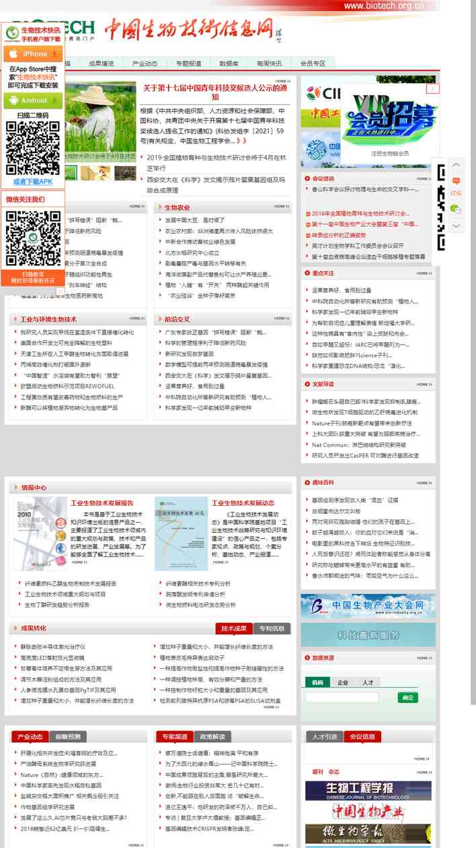Click MORE in the 会议培训 section
The width and height of the screenshot is (476, 848).
[424, 178]
